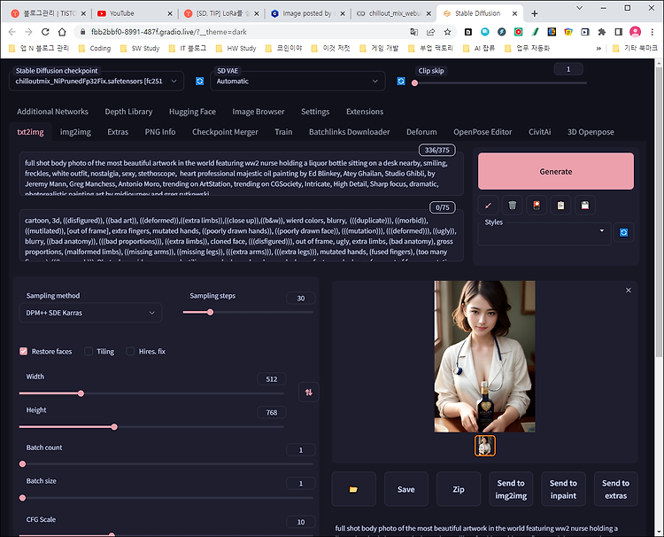
Task: Click Send to img2img
Action: (x=511, y=489)
